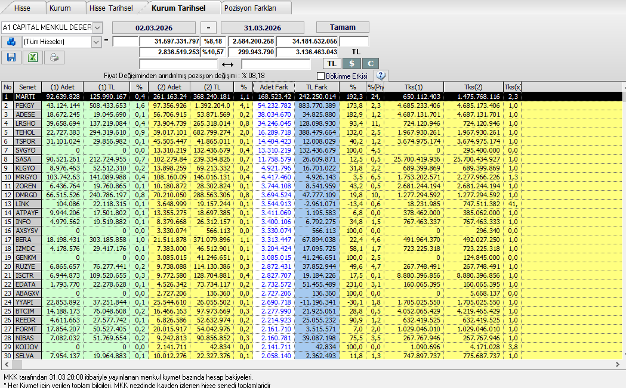Viewport: 626px width, 388px height.
Task: Click the blue cubes group icon
Action: (11, 42)
